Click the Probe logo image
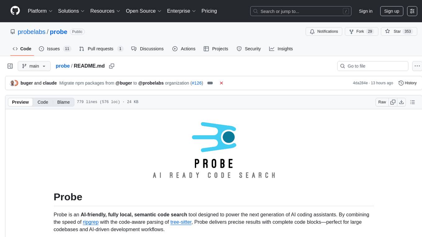422x237 pixels. [x=214, y=150]
